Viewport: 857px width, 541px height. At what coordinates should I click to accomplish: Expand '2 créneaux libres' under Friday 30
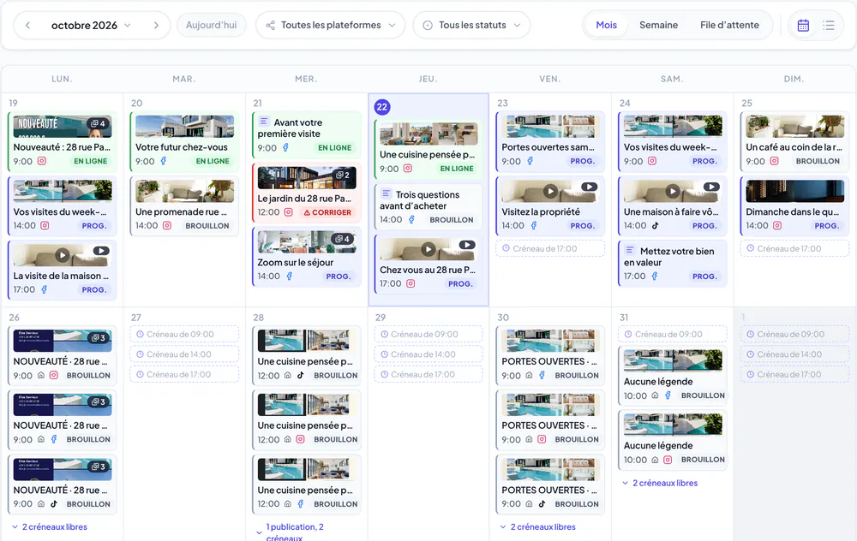(538, 526)
